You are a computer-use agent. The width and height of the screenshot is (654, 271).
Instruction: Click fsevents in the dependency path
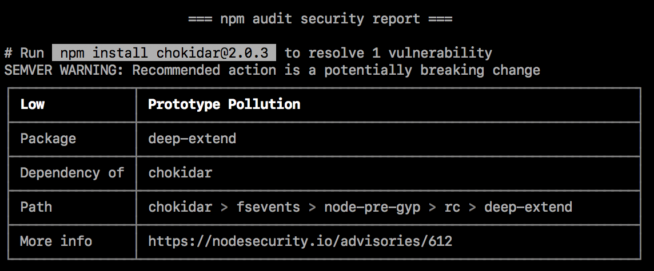[268, 207]
